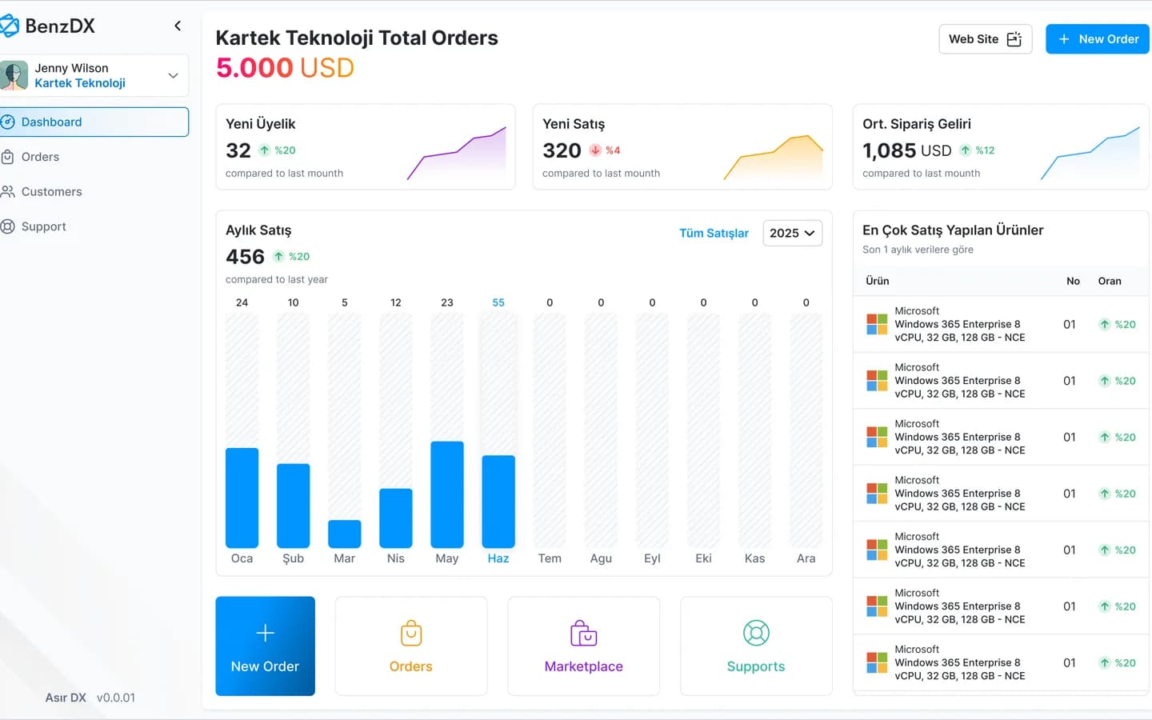Click the Asır DX version text
1152x720 pixels.
click(x=90, y=698)
